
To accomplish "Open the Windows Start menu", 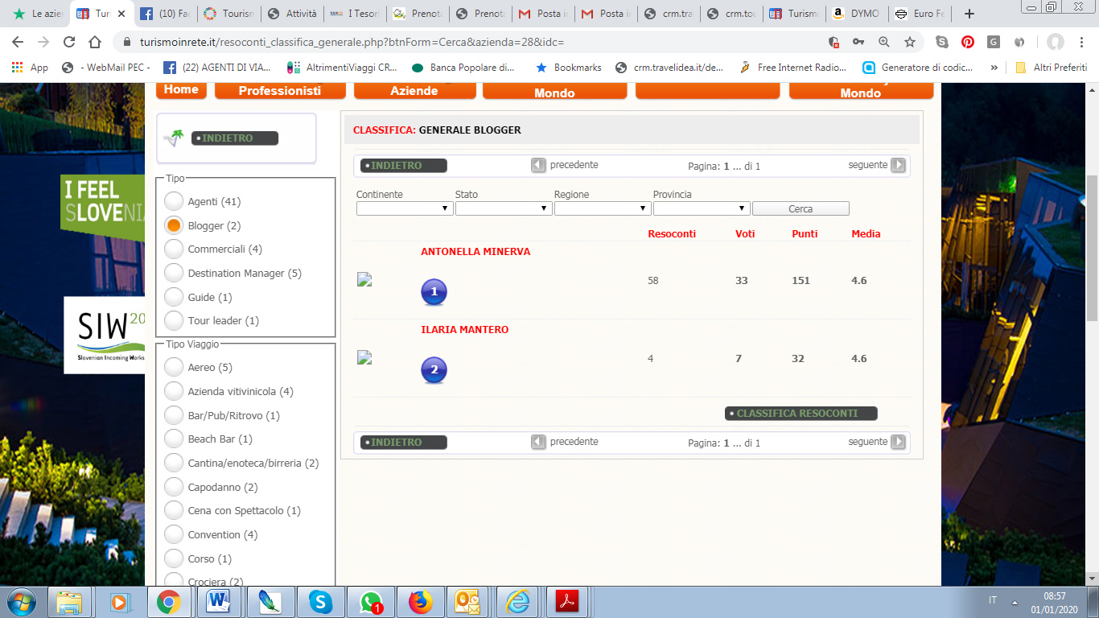I will 22,601.
